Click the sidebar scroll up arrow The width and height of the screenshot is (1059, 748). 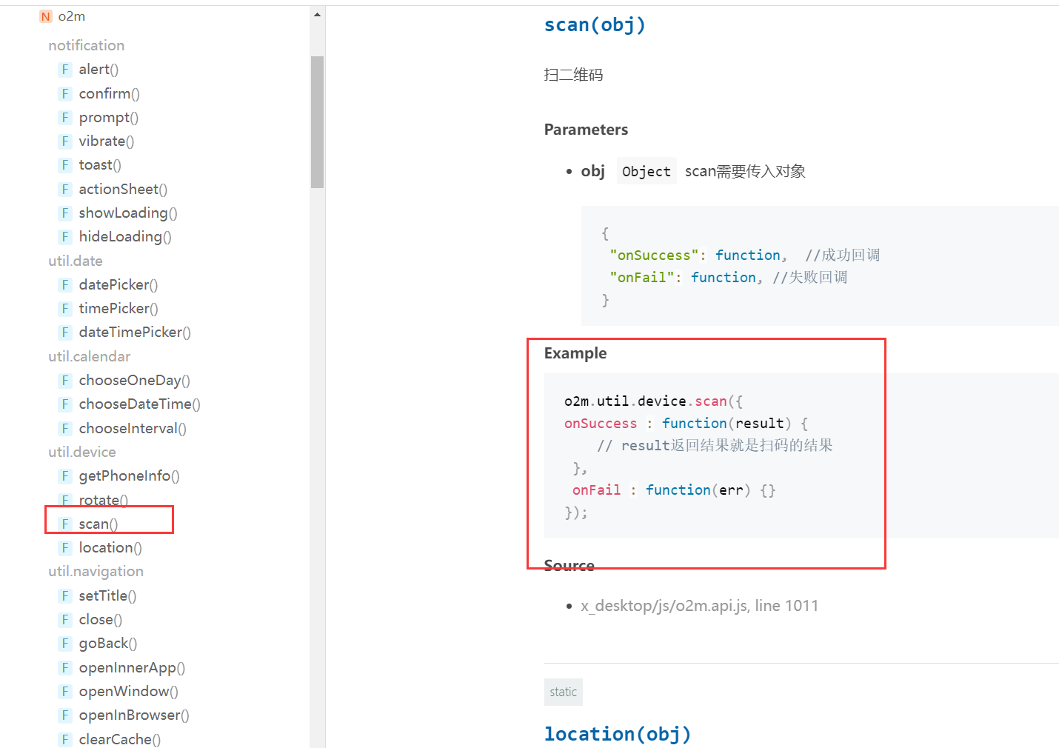coord(317,15)
